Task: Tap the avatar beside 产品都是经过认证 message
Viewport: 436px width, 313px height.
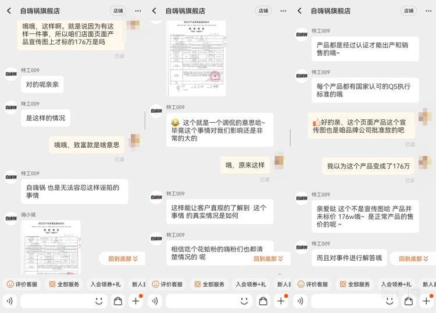Action: (x=301, y=34)
